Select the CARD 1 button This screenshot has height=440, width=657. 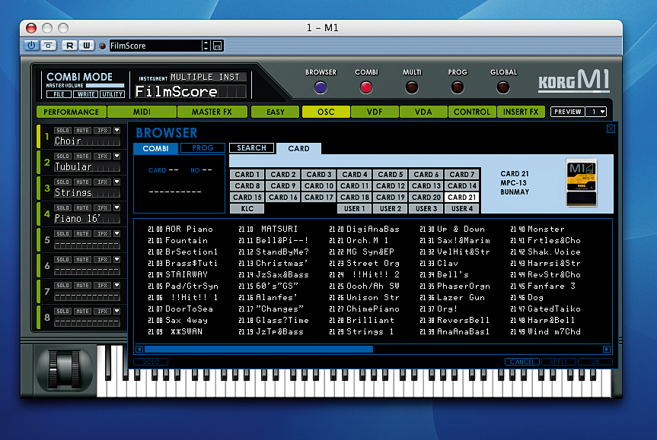click(x=247, y=175)
